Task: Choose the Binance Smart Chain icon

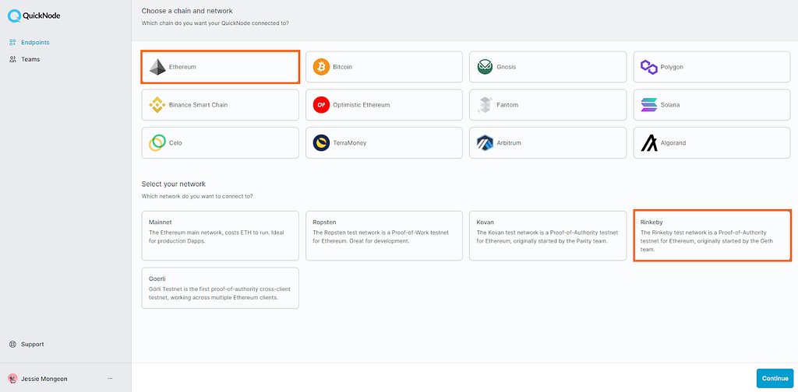Action: click(157, 105)
